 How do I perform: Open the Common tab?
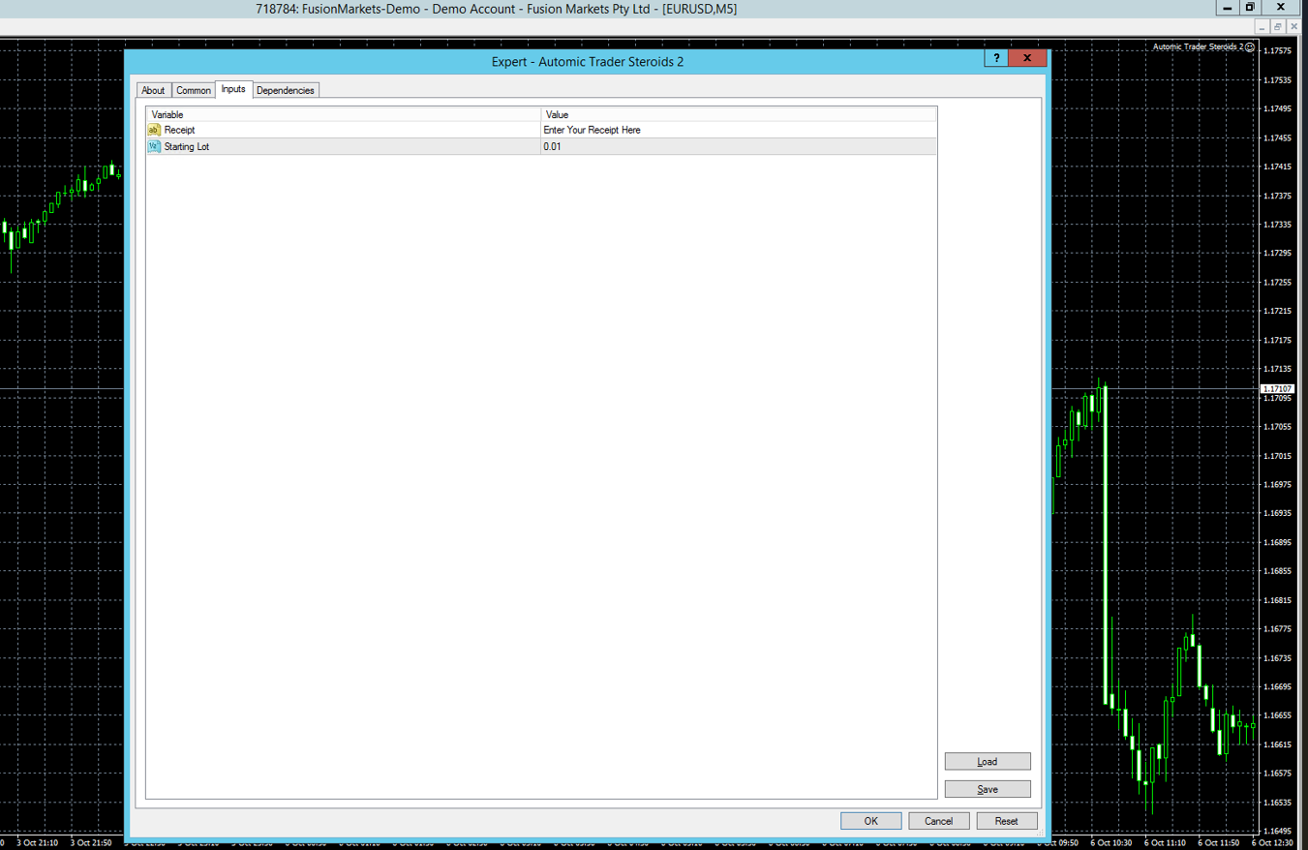(194, 90)
